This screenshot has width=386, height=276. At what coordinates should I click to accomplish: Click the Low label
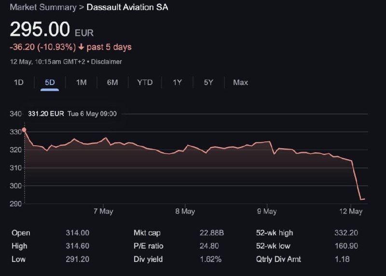(18, 259)
